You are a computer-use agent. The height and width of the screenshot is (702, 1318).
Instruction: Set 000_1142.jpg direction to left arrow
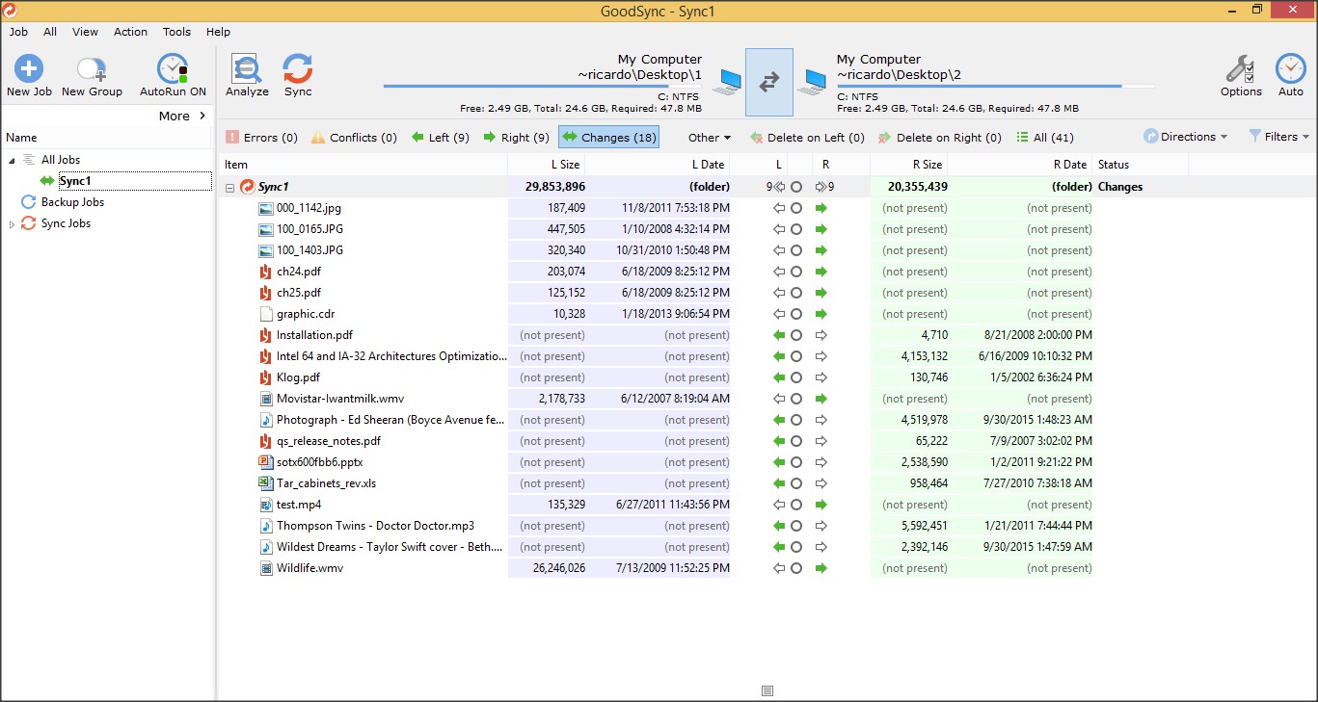coord(779,208)
